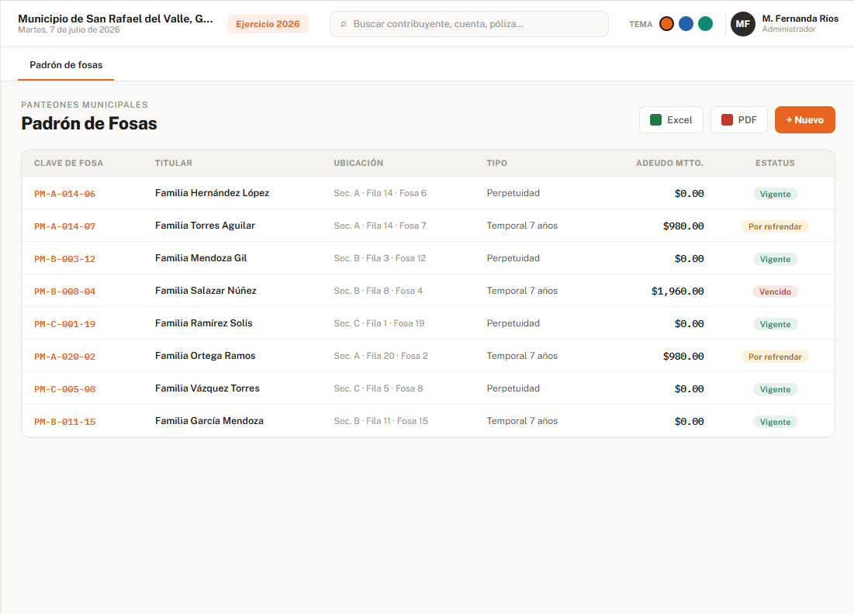Select Familia Vázquez Torres

point(208,388)
